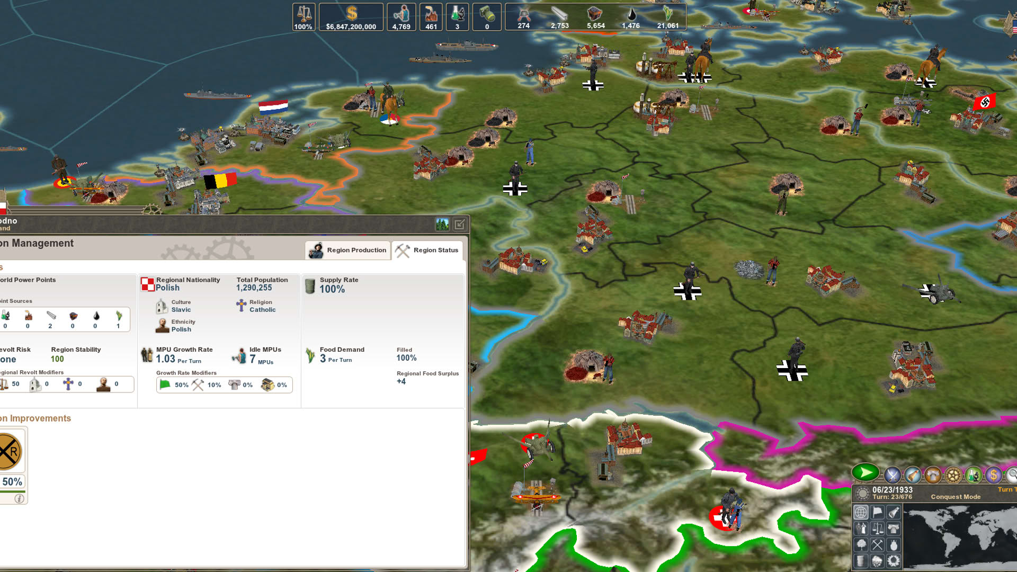Click the improvement info button
Screen dimensions: 1017x572
pyautogui.click(x=20, y=498)
